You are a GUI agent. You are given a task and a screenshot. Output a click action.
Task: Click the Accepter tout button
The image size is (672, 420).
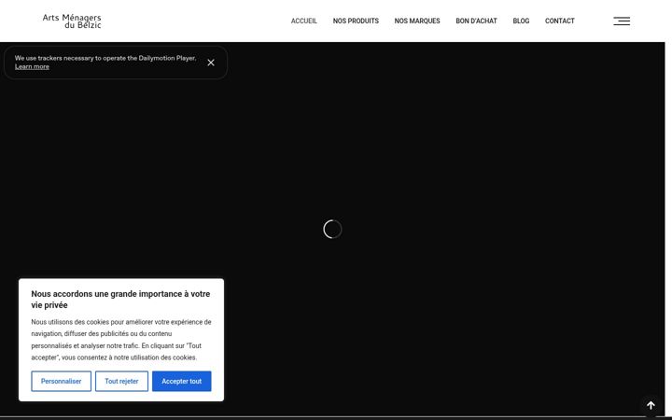click(182, 381)
